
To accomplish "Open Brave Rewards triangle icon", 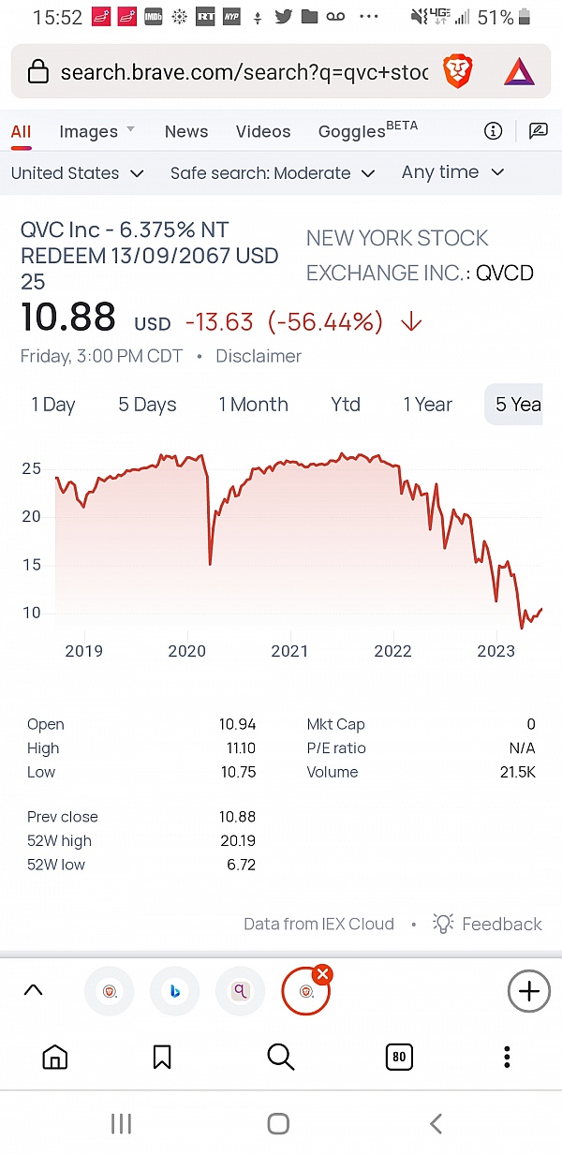I will pos(518,72).
